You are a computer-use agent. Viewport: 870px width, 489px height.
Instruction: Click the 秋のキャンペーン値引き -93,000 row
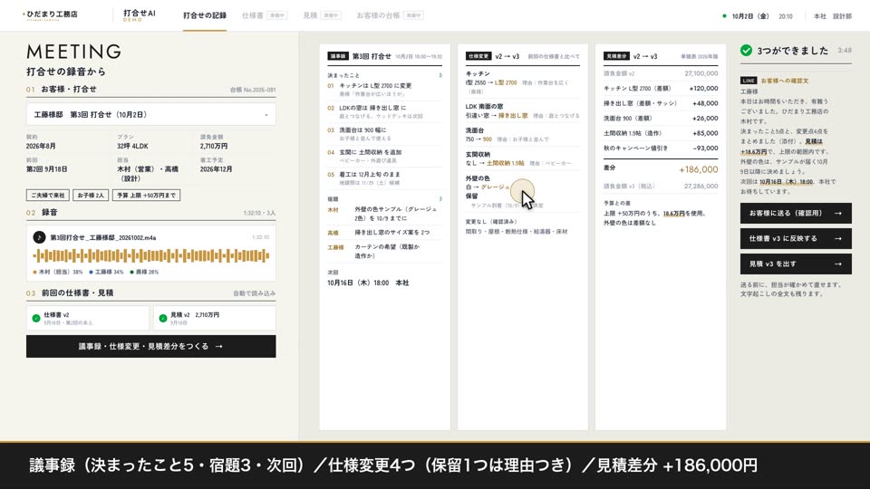(661, 148)
